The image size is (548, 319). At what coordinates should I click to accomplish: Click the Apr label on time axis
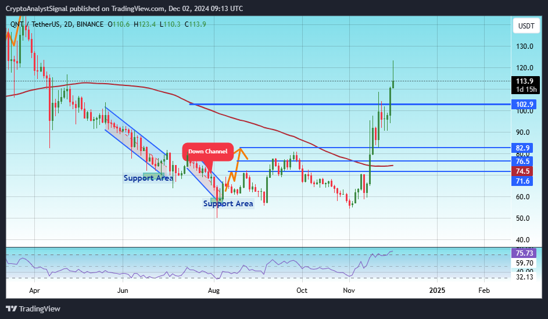34,291
